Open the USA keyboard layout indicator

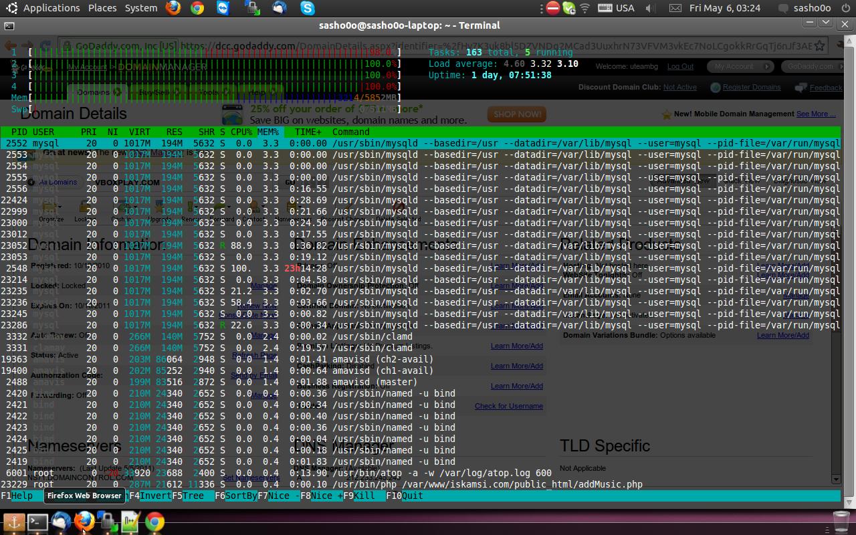(x=616, y=8)
